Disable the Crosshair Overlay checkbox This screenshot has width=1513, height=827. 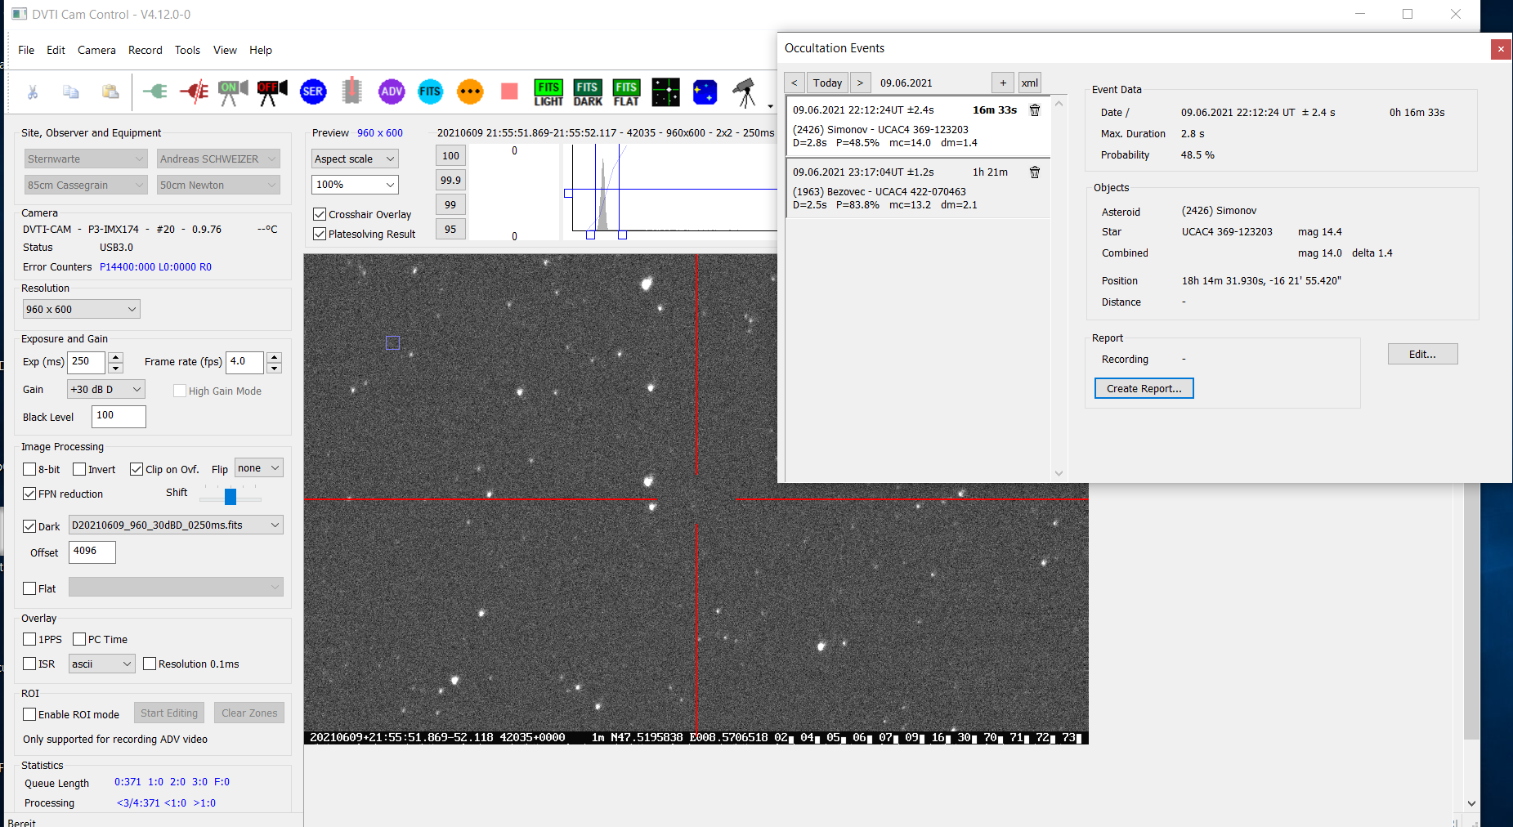(x=320, y=215)
